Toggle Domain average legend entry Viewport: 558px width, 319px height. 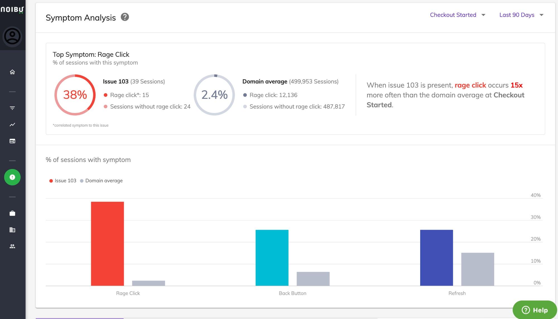[x=101, y=181]
